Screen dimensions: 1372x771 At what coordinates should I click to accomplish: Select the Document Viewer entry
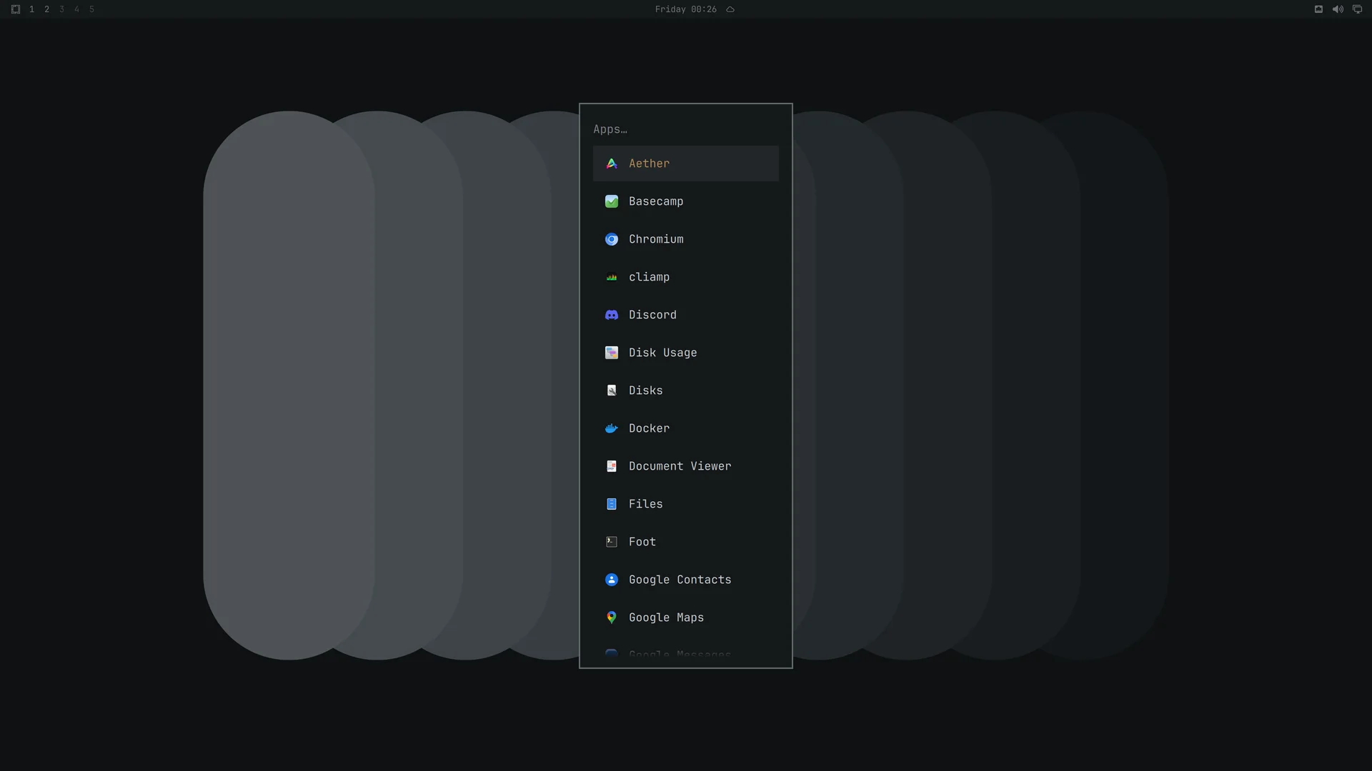click(686, 466)
